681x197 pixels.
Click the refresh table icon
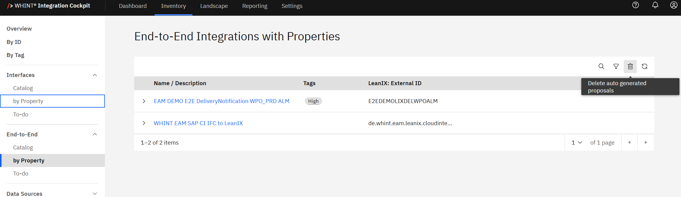[645, 66]
